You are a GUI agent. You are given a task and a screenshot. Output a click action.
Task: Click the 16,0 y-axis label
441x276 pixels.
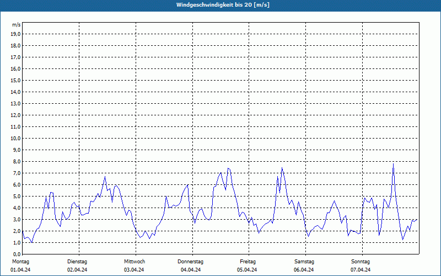point(15,68)
